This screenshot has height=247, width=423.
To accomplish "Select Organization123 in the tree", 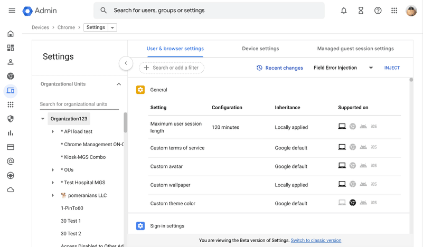I will coord(69,119).
